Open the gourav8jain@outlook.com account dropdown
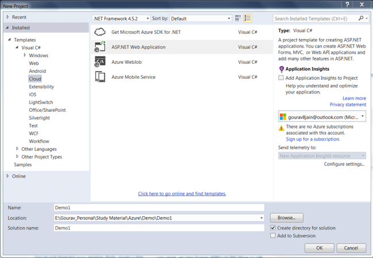This screenshot has height=258, width=373. pos(322,116)
